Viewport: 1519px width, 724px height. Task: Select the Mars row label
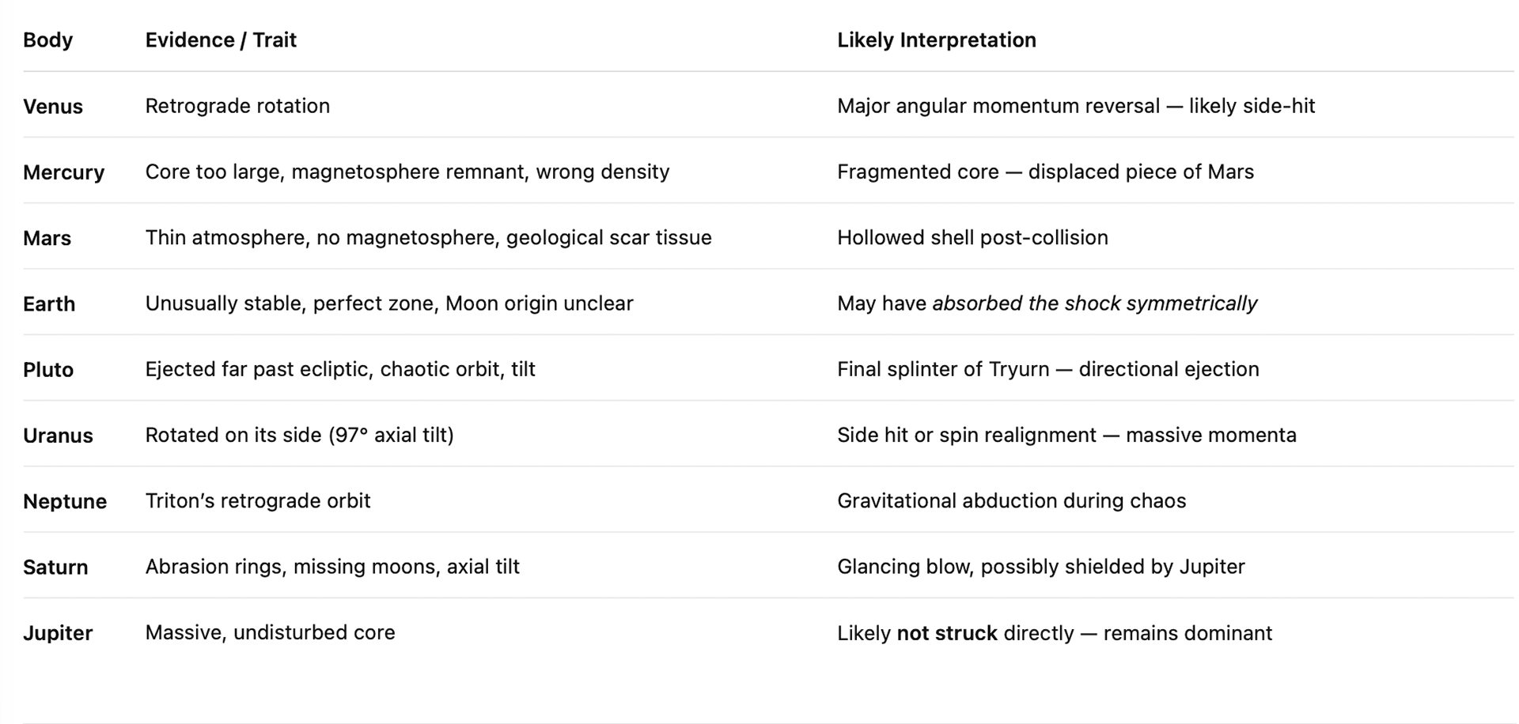(47, 238)
